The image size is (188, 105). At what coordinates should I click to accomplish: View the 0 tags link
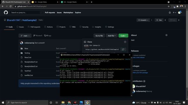pyautogui.click(x=48, y=36)
